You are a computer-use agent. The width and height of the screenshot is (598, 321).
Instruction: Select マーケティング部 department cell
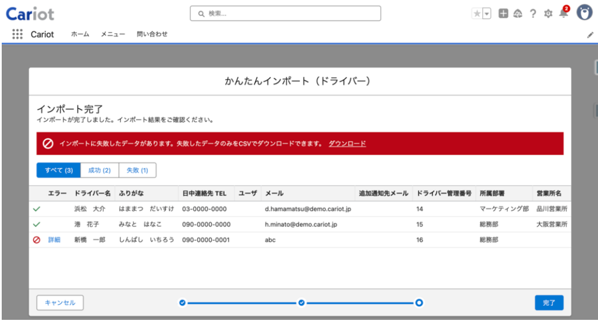click(504, 209)
